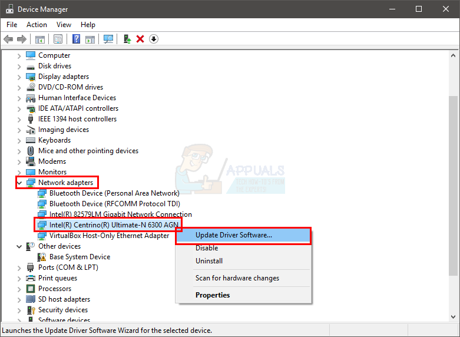This screenshot has height=337, width=460.
Task: Choose Scan for hardware changes menu entry
Action: click(x=243, y=278)
